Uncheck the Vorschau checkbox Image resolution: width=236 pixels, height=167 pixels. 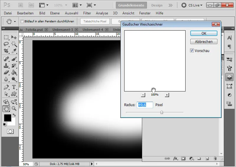pyautogui.click(x=192, y=51)
